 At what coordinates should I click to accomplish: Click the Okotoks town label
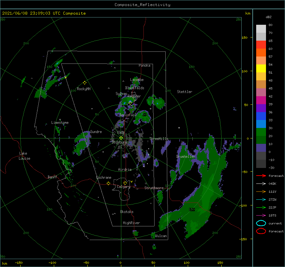point(127,212)
